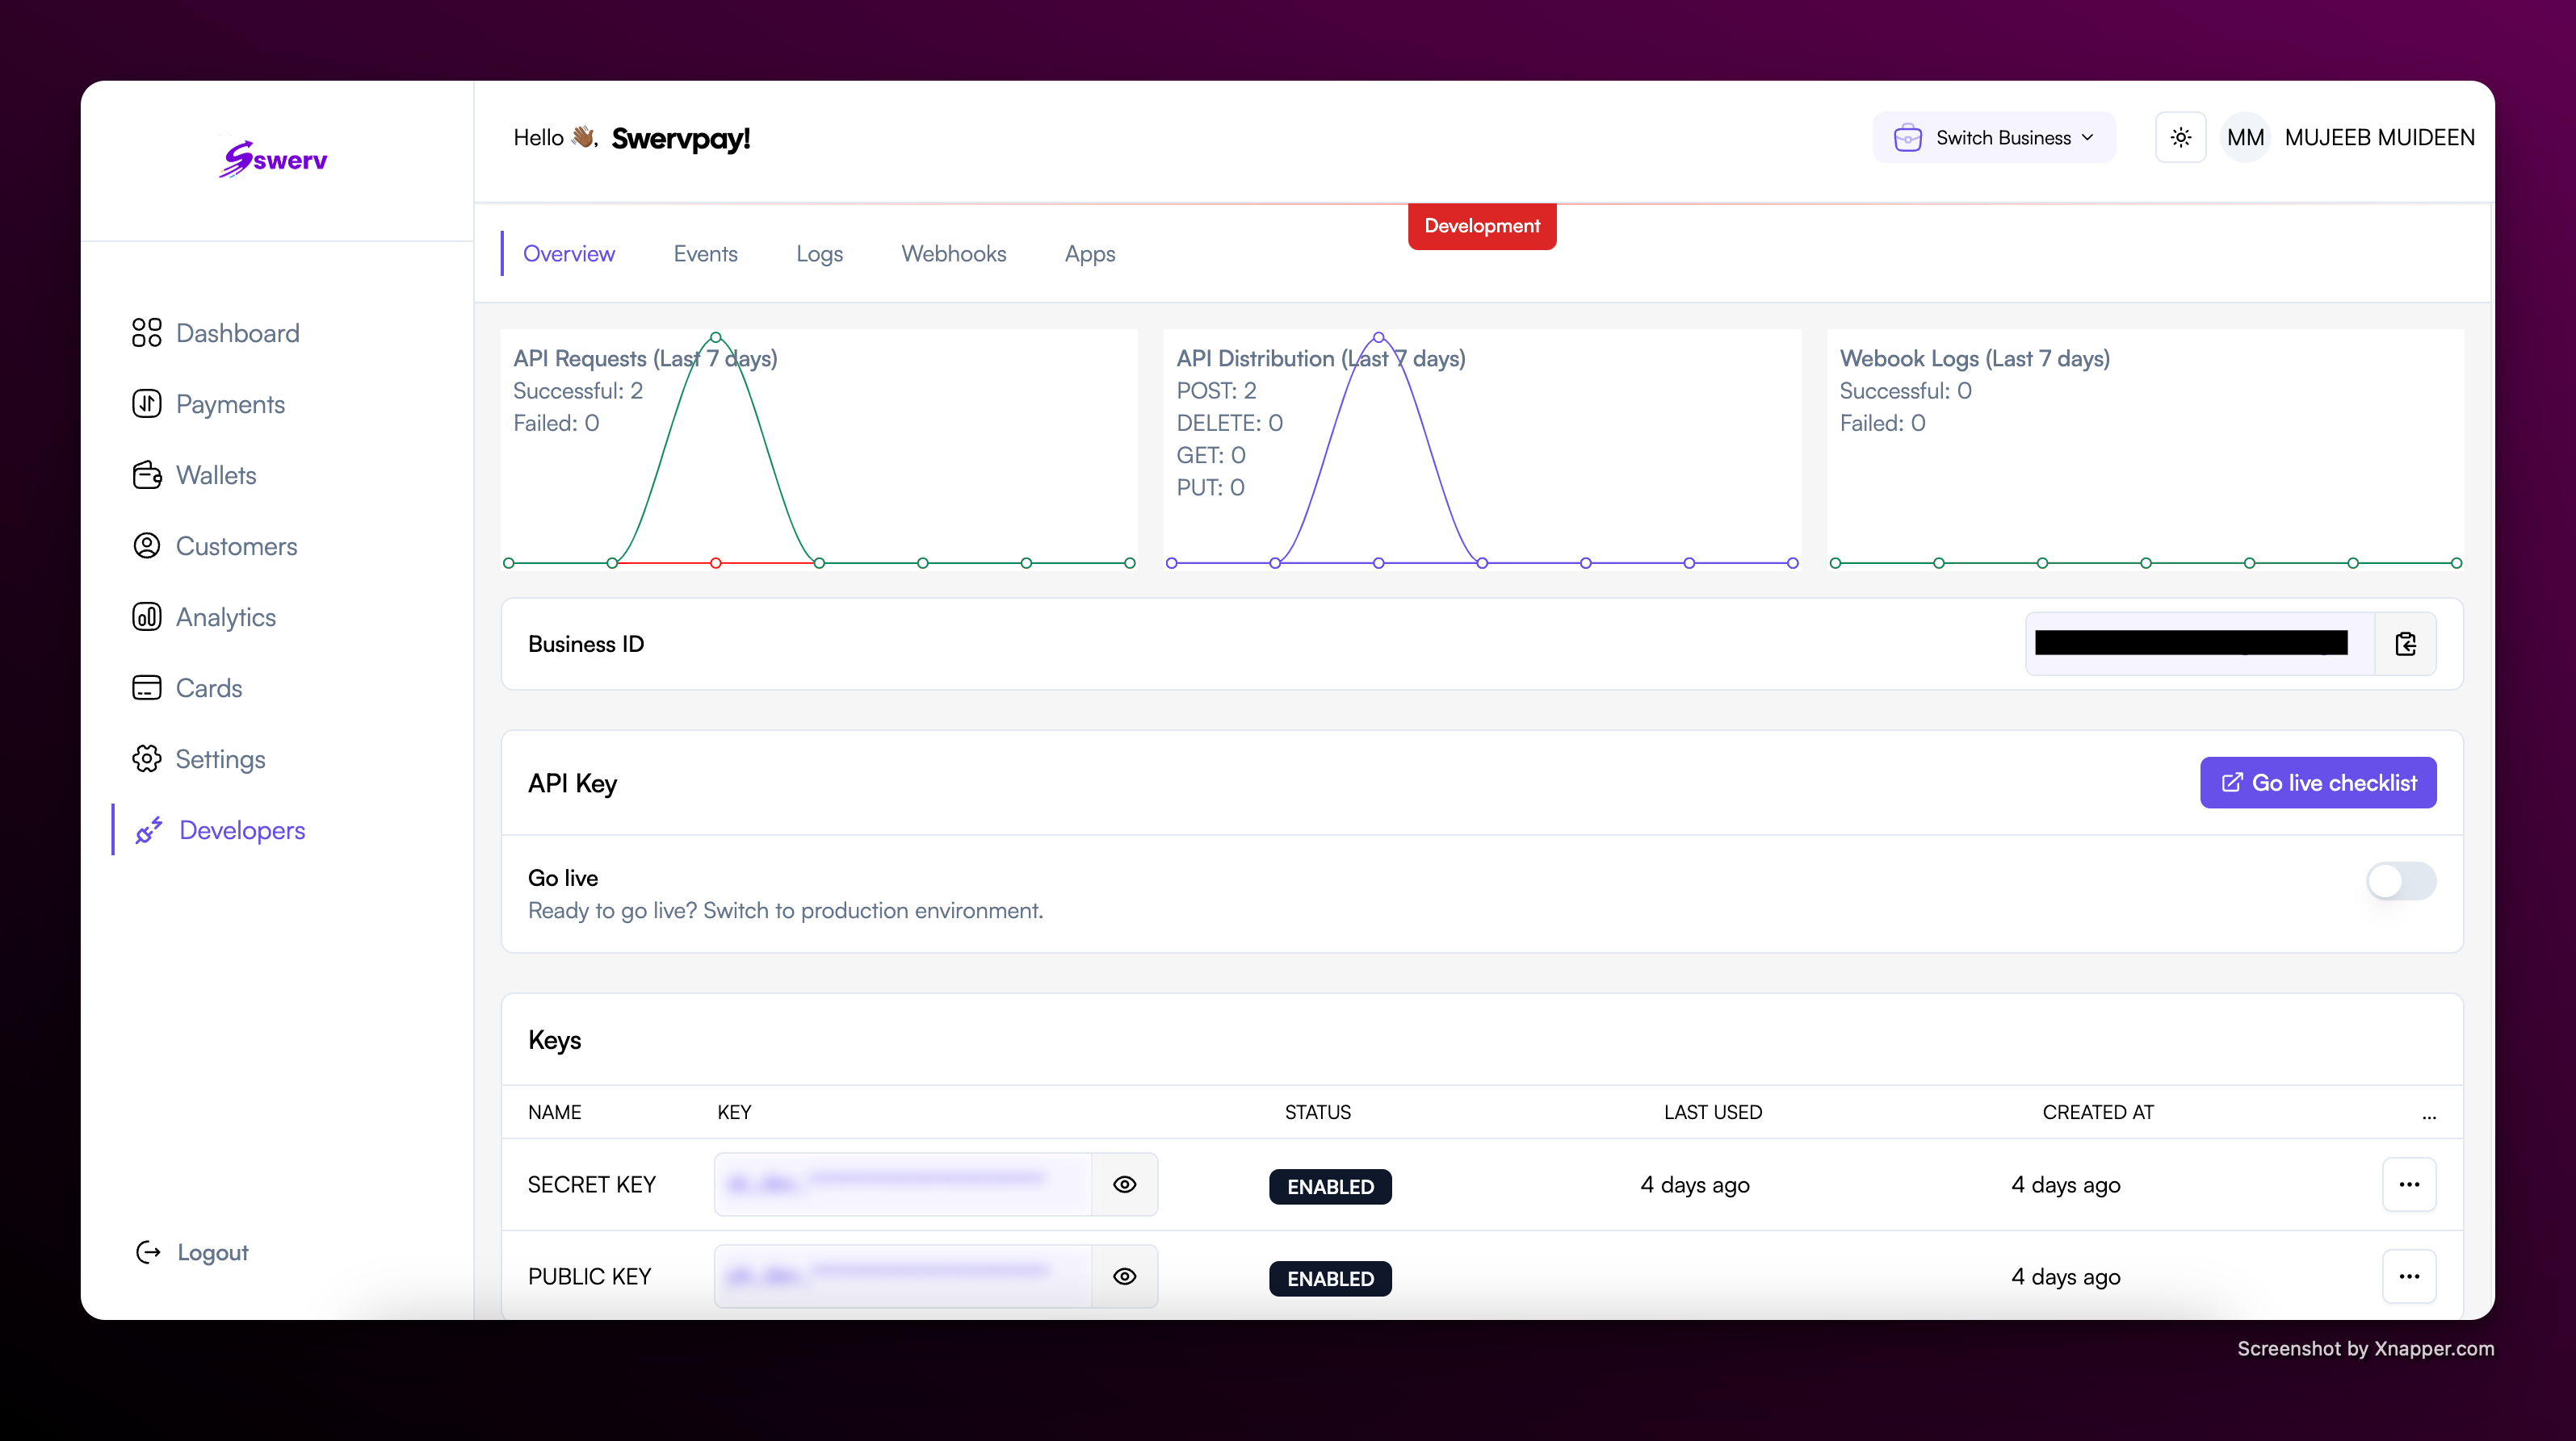The height and width of the screenshot is (1441, 2576).
Task: Open Settings via the gear icon
Action: tap(147, 758)
